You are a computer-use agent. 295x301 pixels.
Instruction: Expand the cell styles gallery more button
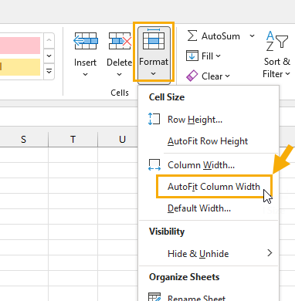49,71
